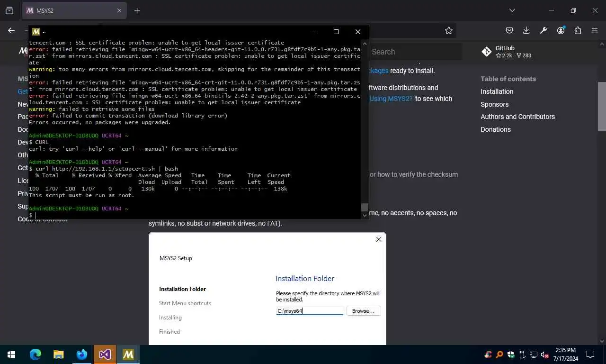This screenshot has height=364, width=606.
Task: Click Safely Remove Hardware USB icon
Action: coord(522,355)
